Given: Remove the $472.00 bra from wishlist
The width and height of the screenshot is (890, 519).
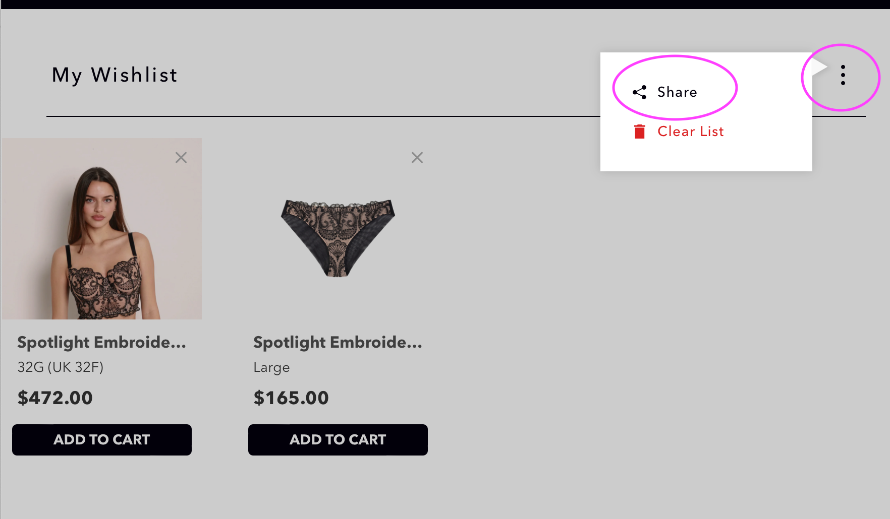Looking at the screenshot, I should coord(181,158).
